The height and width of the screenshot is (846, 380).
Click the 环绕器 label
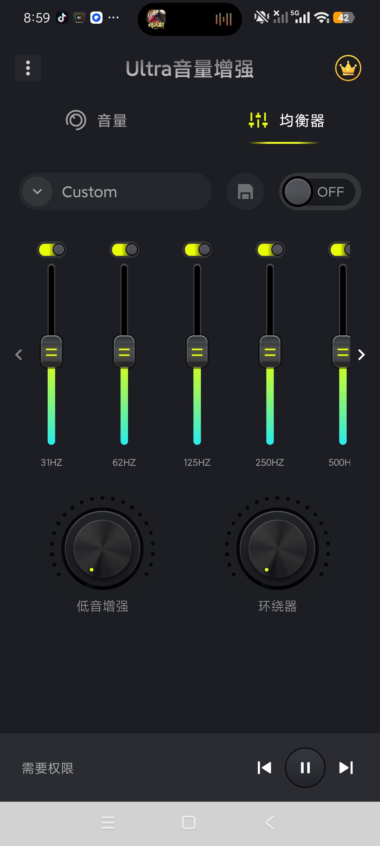[x=278, y=605]
